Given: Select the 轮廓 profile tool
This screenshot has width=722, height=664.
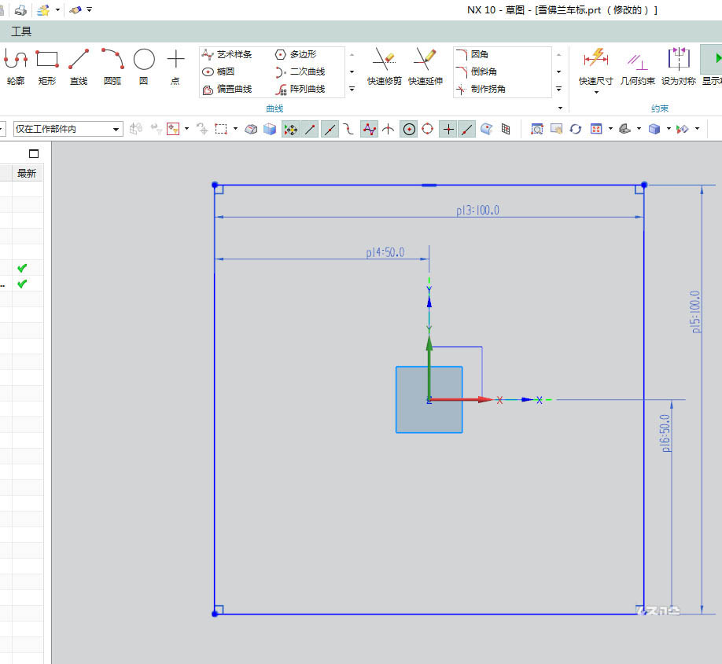Looking at the screenshot, I should (15, 67).
